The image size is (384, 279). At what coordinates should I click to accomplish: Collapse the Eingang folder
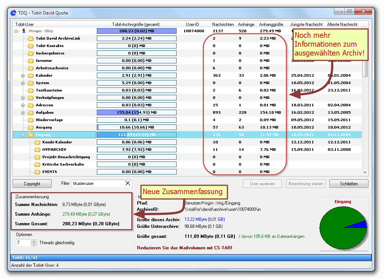pyautogui.click(x=23, y=135)
